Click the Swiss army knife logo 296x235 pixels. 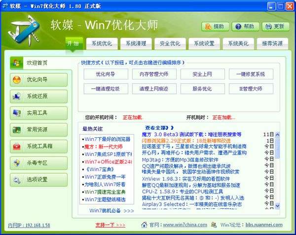coord(24,31)
